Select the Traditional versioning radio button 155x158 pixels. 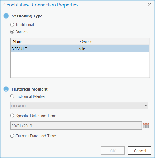[x=12, y=25]
